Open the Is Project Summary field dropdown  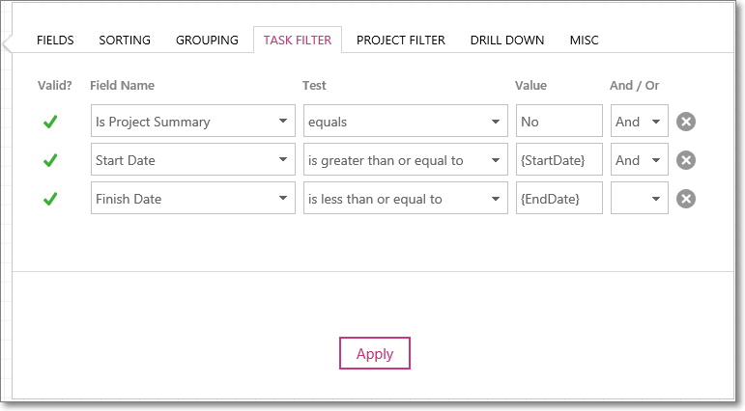193,121
